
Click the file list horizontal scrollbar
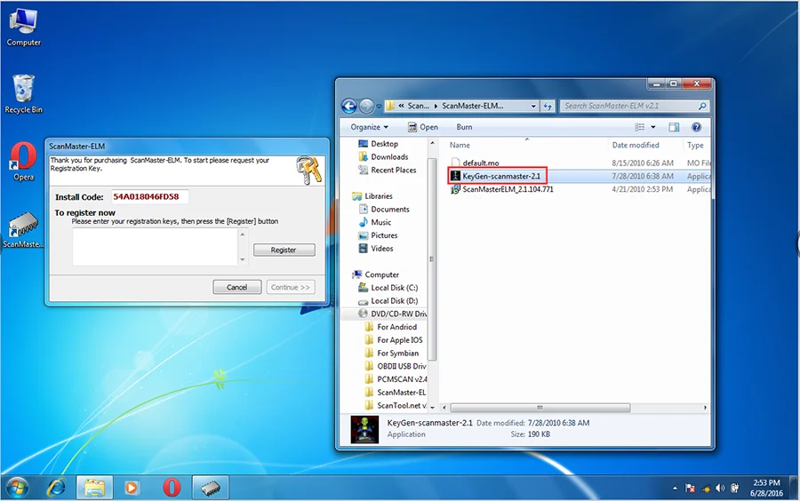pyautogui.click(x=540, y=408)
